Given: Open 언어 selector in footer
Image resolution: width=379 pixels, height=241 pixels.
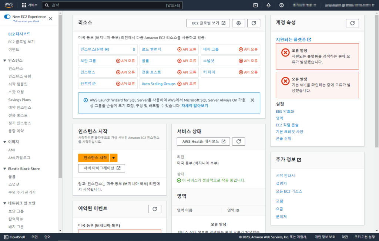Looking at the screenshot, I should click(47, 237).
